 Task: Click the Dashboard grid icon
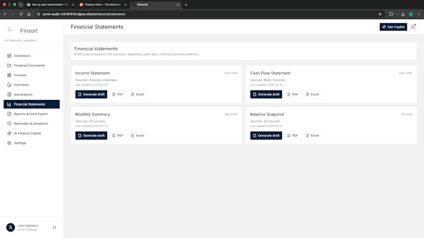pyautogui.click(x=9, y=56)
